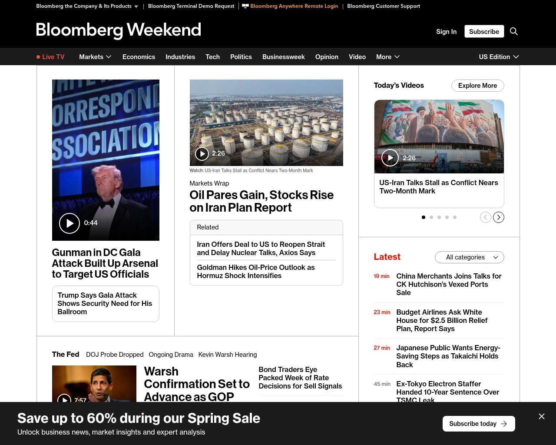Click the Subscribe button in header
Image resolution: width=556 pixels, height=445 pixels.
[484, 31]
